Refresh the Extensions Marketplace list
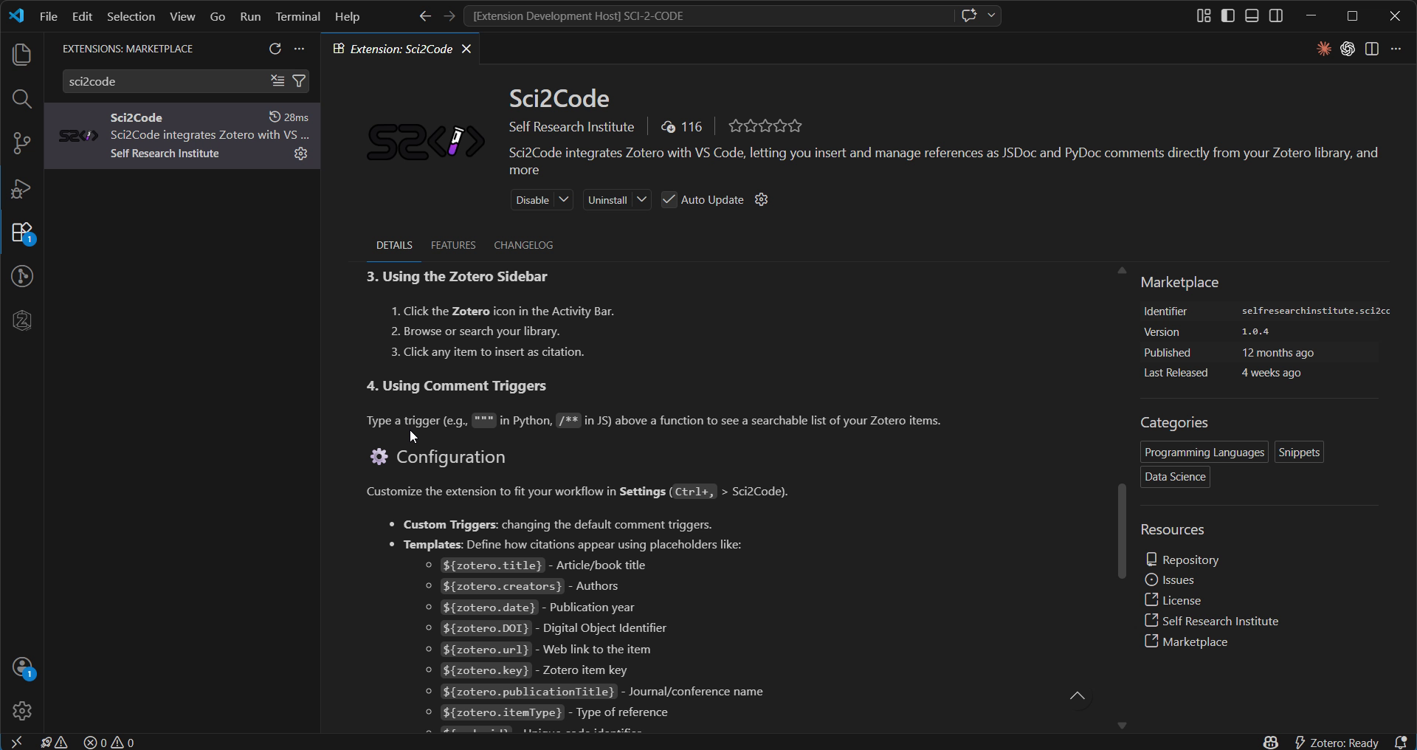1417x750 pixels. (275, 49)
